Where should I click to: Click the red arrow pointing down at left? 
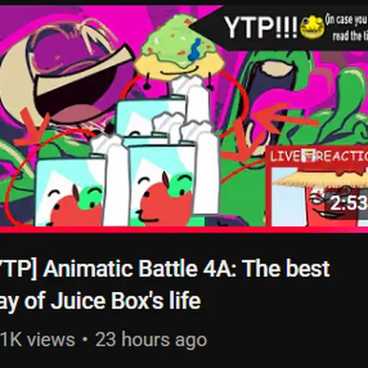pyautogui.click(x=32, y=127)
